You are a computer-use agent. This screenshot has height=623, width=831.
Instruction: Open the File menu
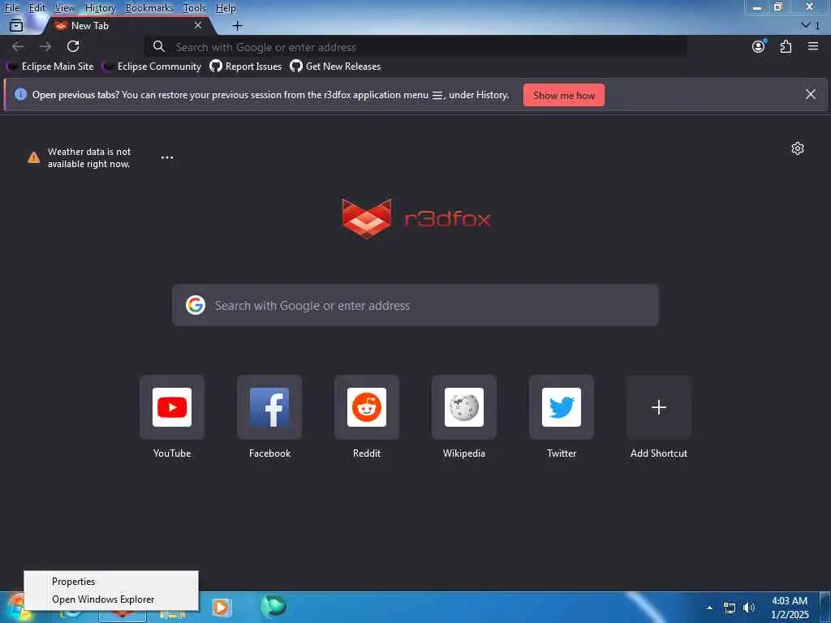tap(11, 8)
